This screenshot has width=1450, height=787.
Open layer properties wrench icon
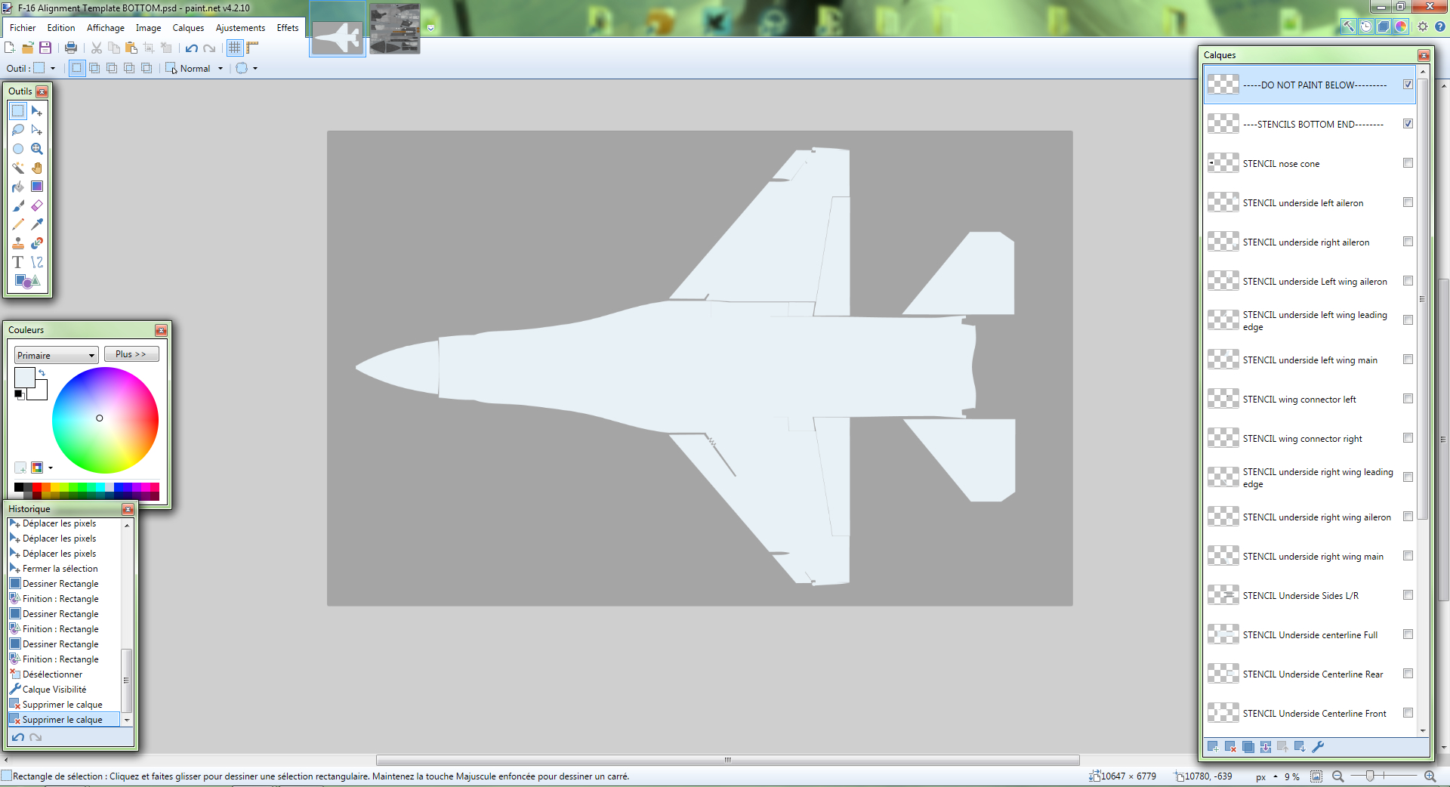point(1318,747)
